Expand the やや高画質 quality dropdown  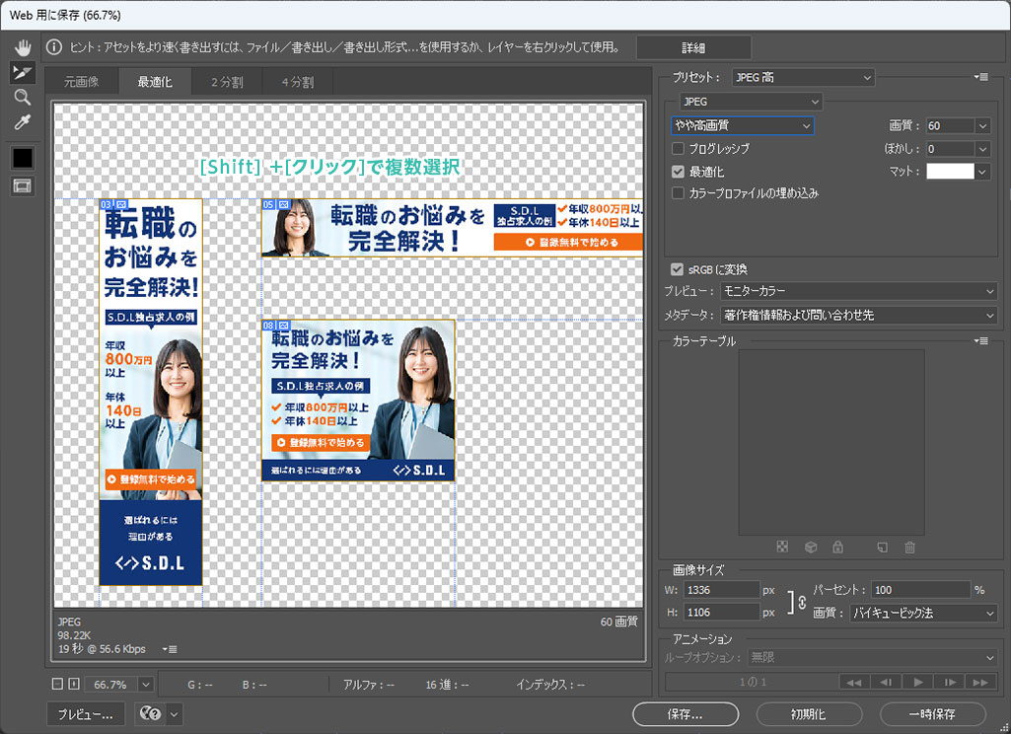[742, 126]
